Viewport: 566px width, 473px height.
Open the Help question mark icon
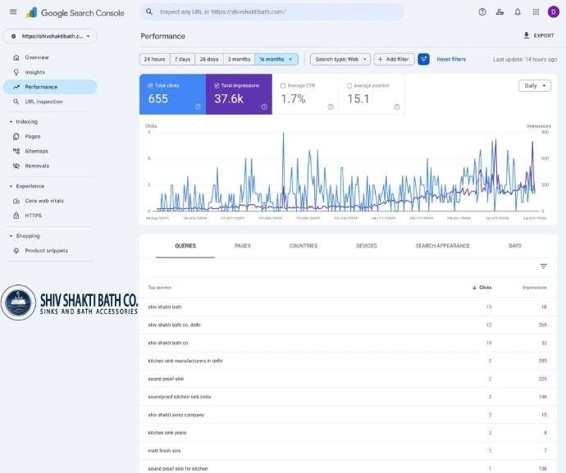point(482,12)
